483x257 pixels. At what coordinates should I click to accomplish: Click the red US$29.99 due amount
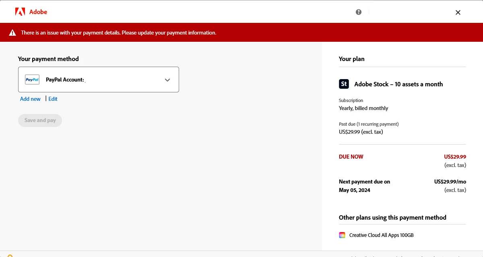(x=455, y=157)
